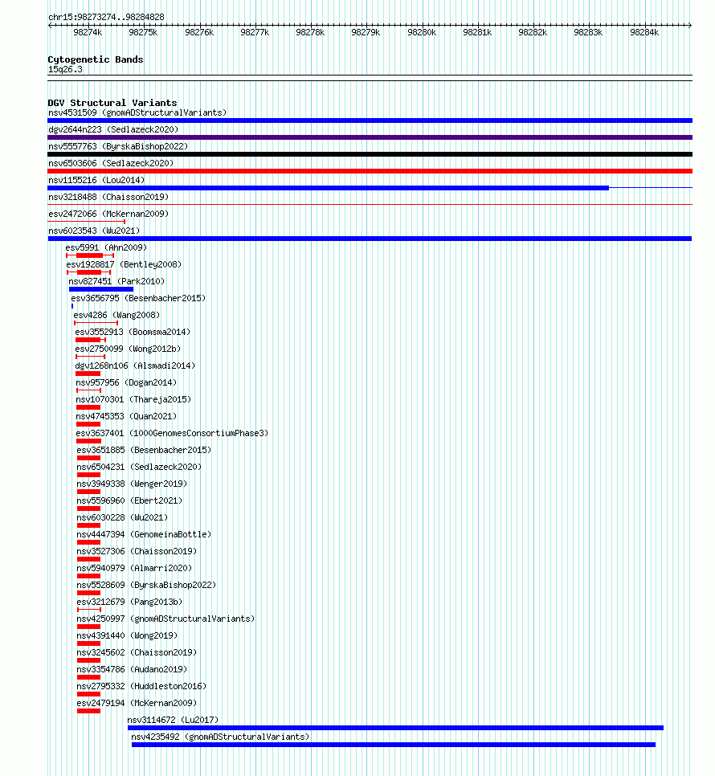Click esv2750099 (Wong2012b) label
This screenshot has width=715, height=776.
click(128, 349)
